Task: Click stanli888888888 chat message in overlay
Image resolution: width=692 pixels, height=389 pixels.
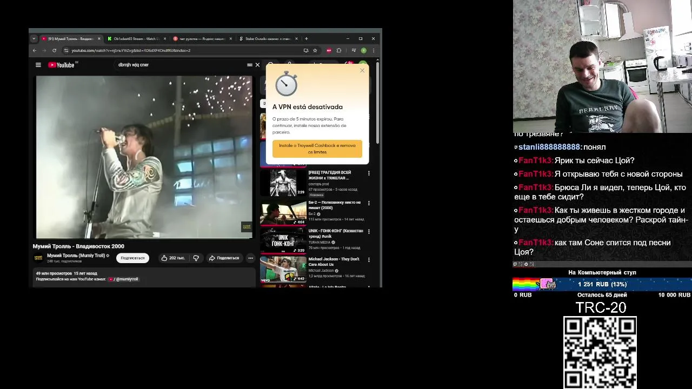Action: (x=560, y=147)
